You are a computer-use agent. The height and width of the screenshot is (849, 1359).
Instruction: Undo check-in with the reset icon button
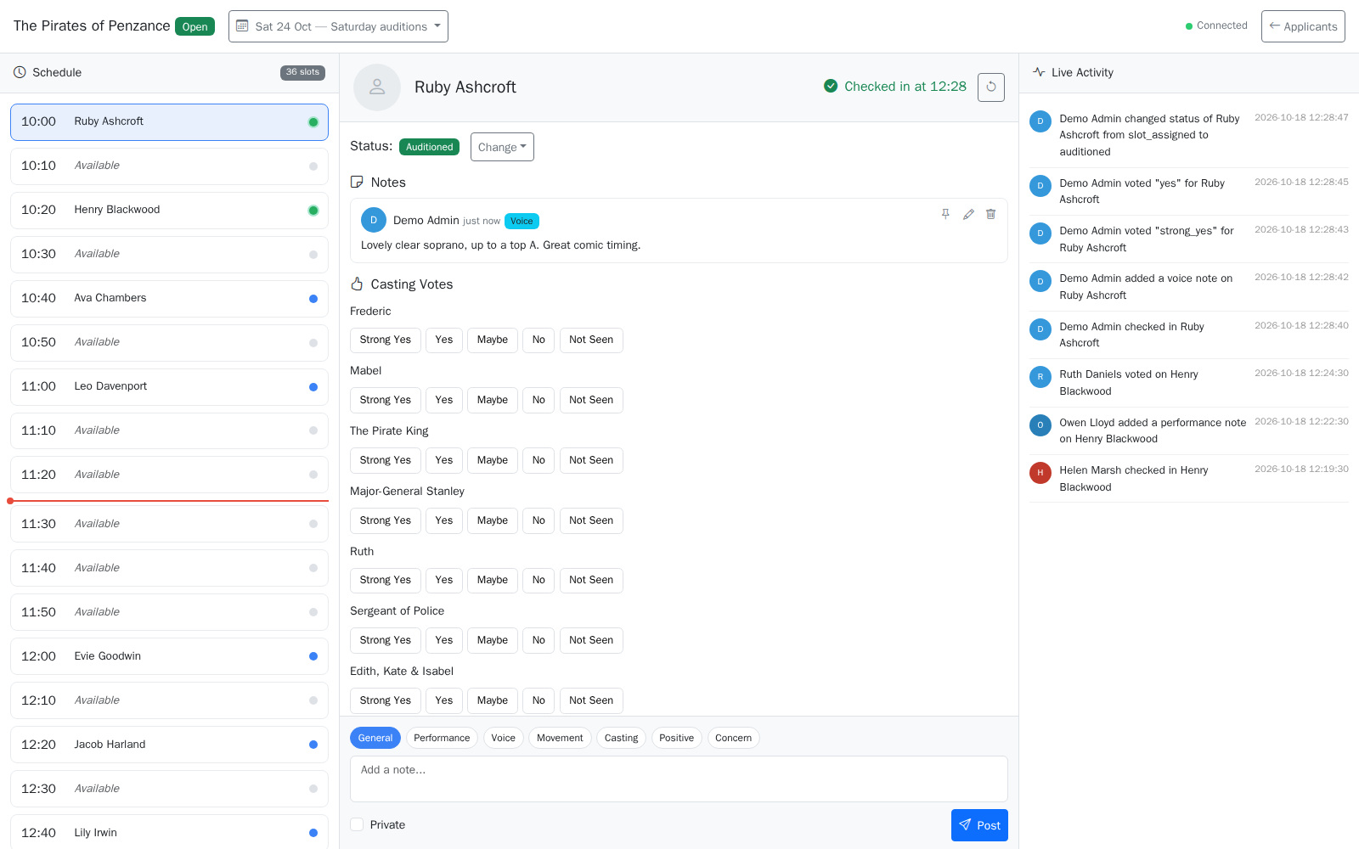991,87
